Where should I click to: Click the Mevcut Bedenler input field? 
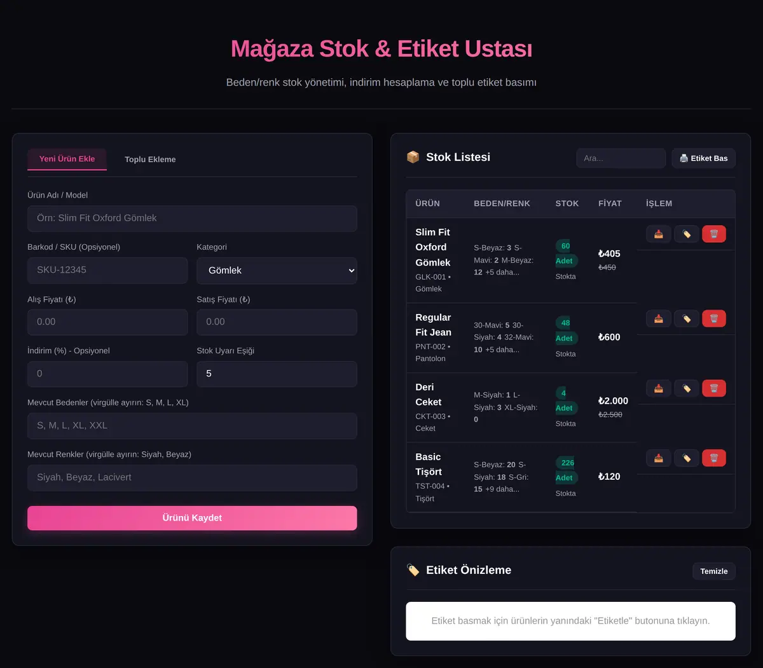pos(192,426)
